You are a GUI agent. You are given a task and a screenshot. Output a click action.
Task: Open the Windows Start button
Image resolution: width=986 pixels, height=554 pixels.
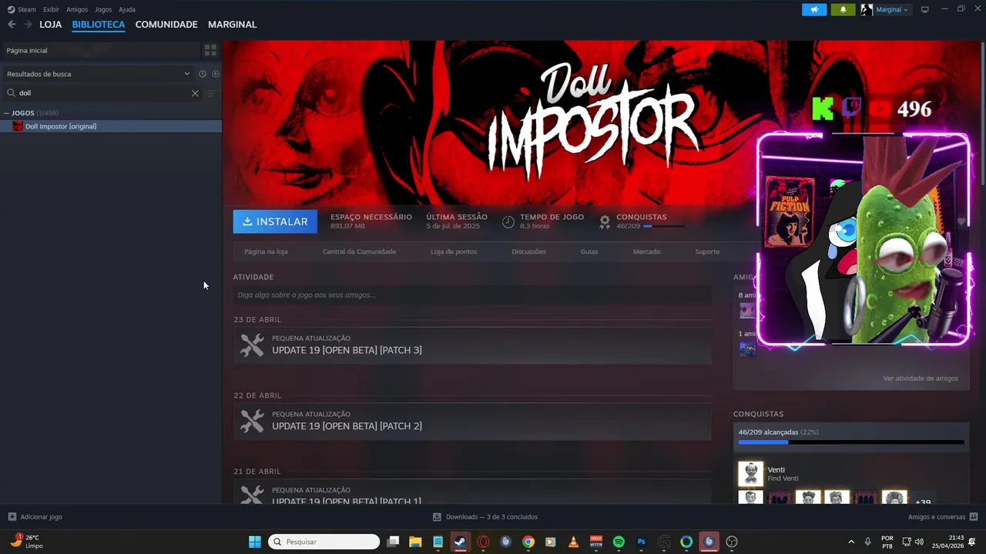tap(255, 542)
